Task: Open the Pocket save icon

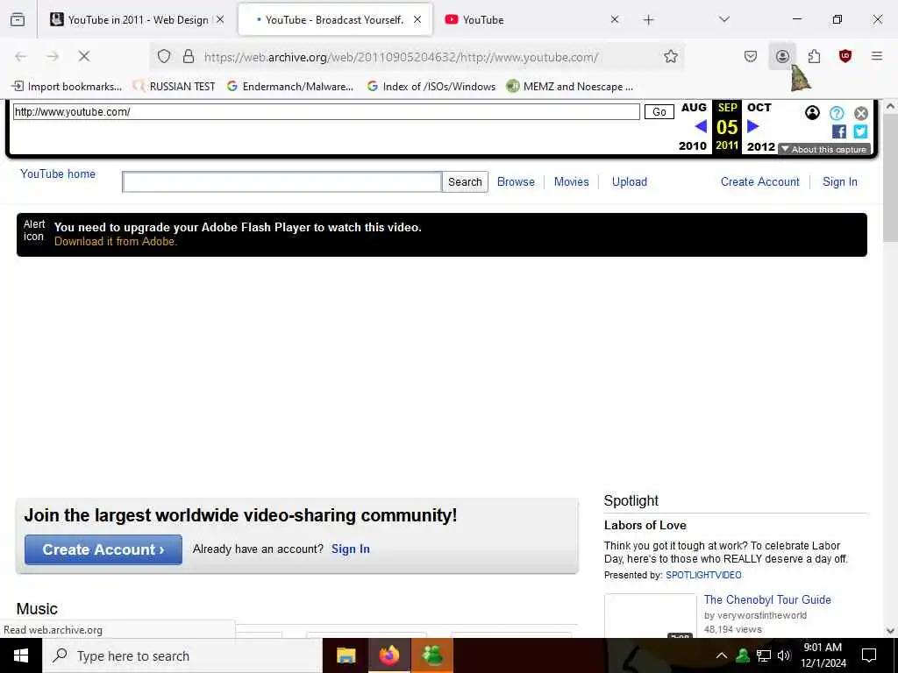Action: point(751,56)
